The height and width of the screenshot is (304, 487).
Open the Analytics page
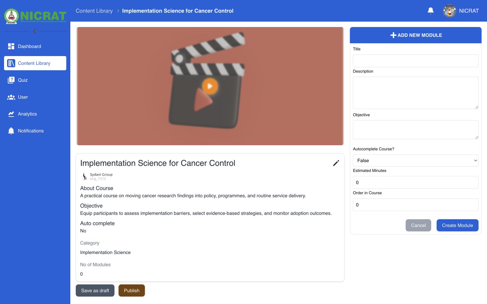click(x=35, y=114)
